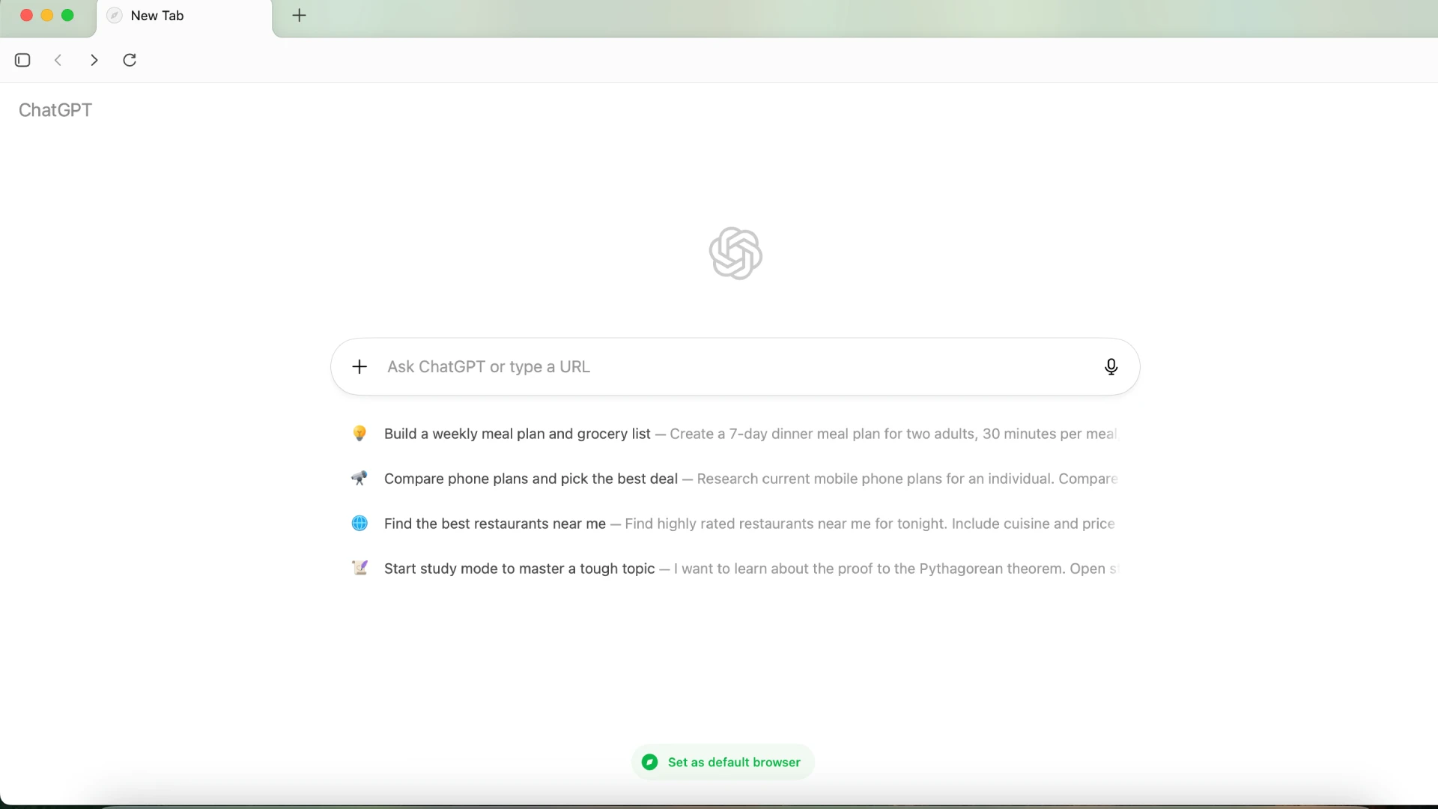The width and height of the screenshot is (1438, 809).
Task: Click the ChatGPT label at top left
Action: pos(55,110)
